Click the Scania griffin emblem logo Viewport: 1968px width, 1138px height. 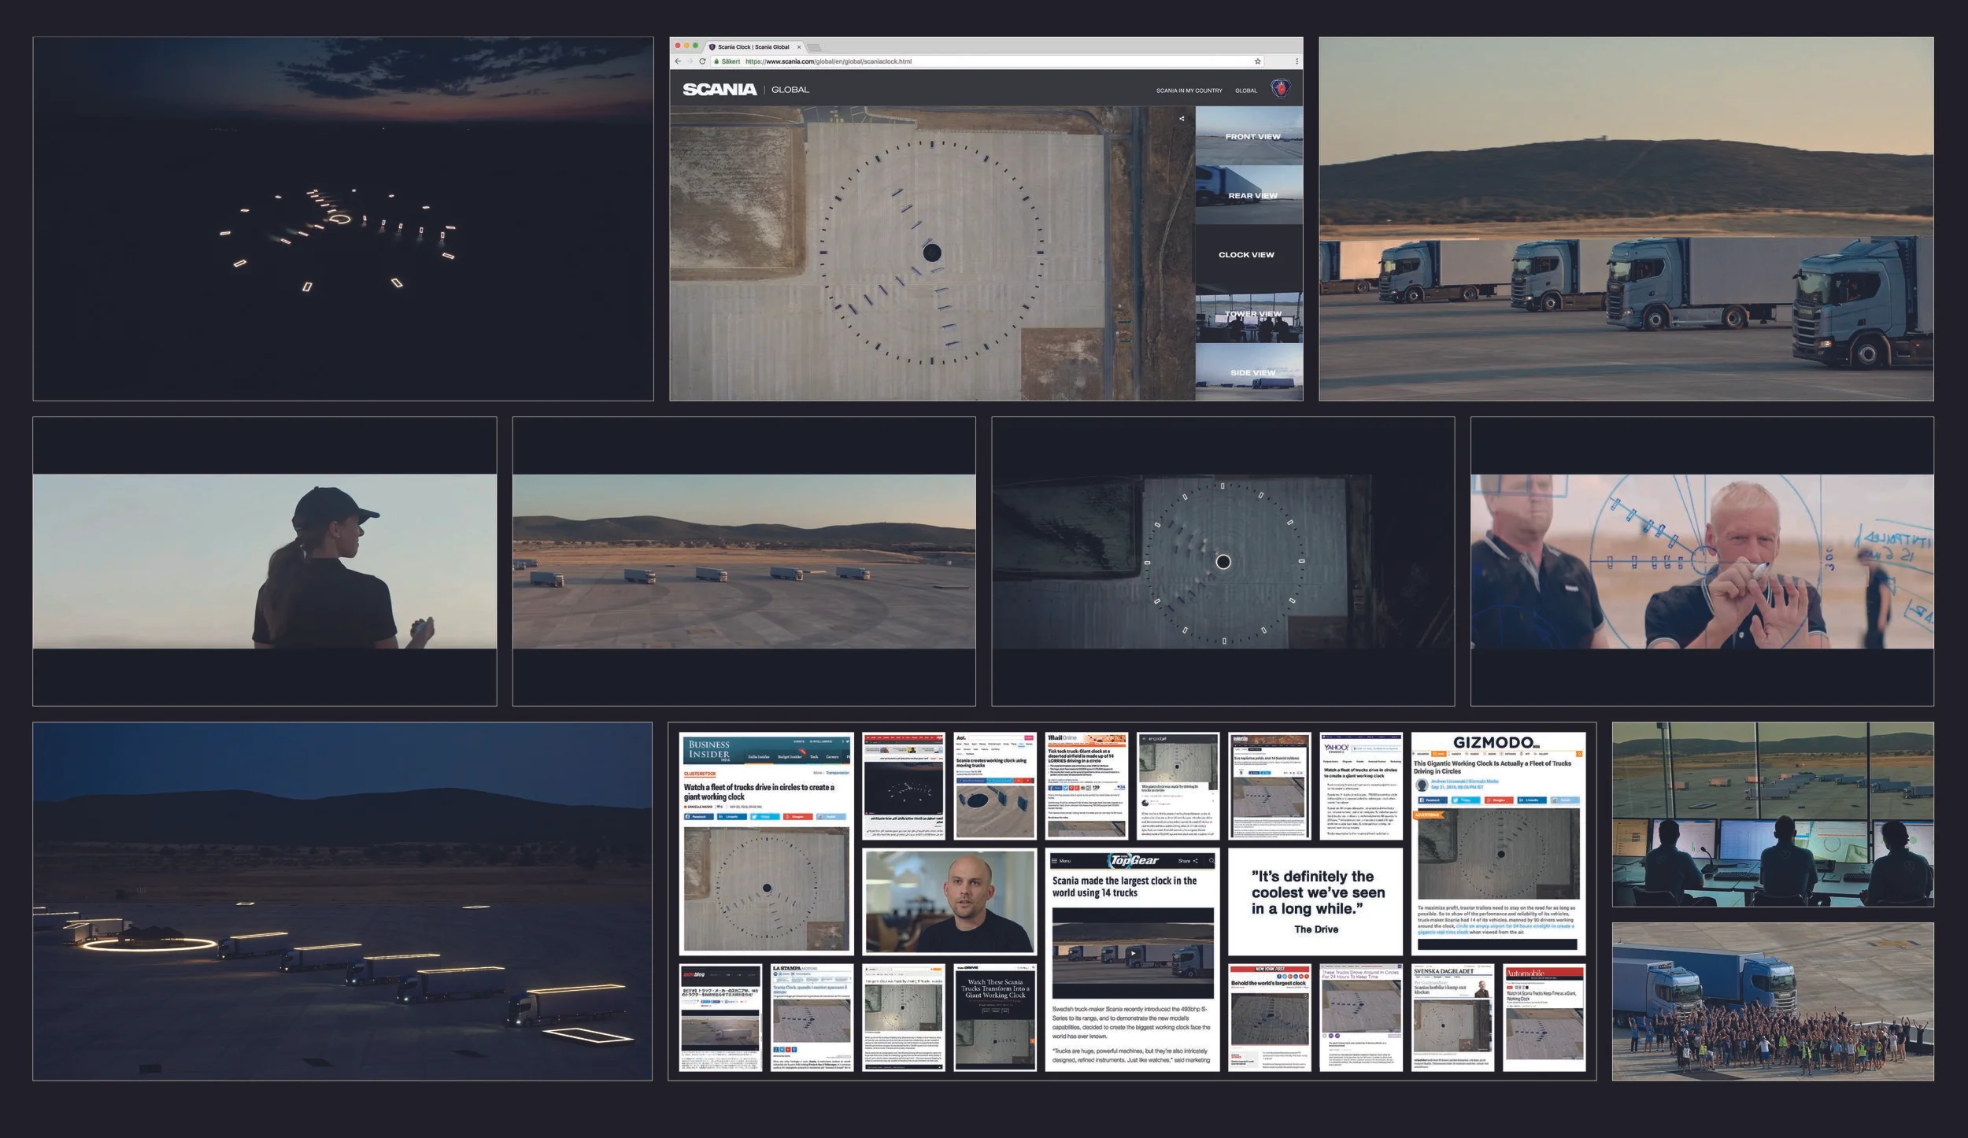click(1281, 89)
